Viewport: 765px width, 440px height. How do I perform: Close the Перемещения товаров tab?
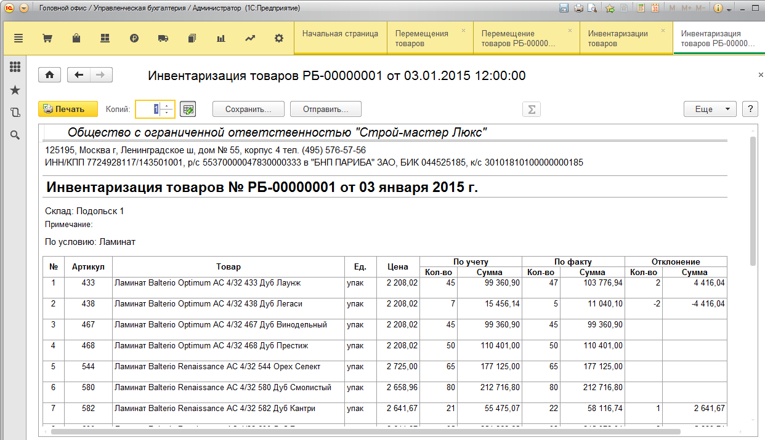tap(463, 30)
